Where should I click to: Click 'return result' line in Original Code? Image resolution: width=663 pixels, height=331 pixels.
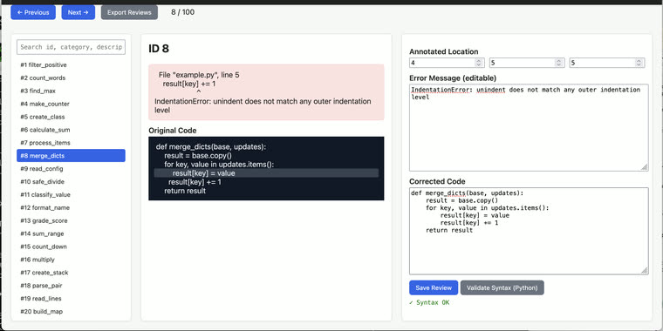click(x=185, y=191)
